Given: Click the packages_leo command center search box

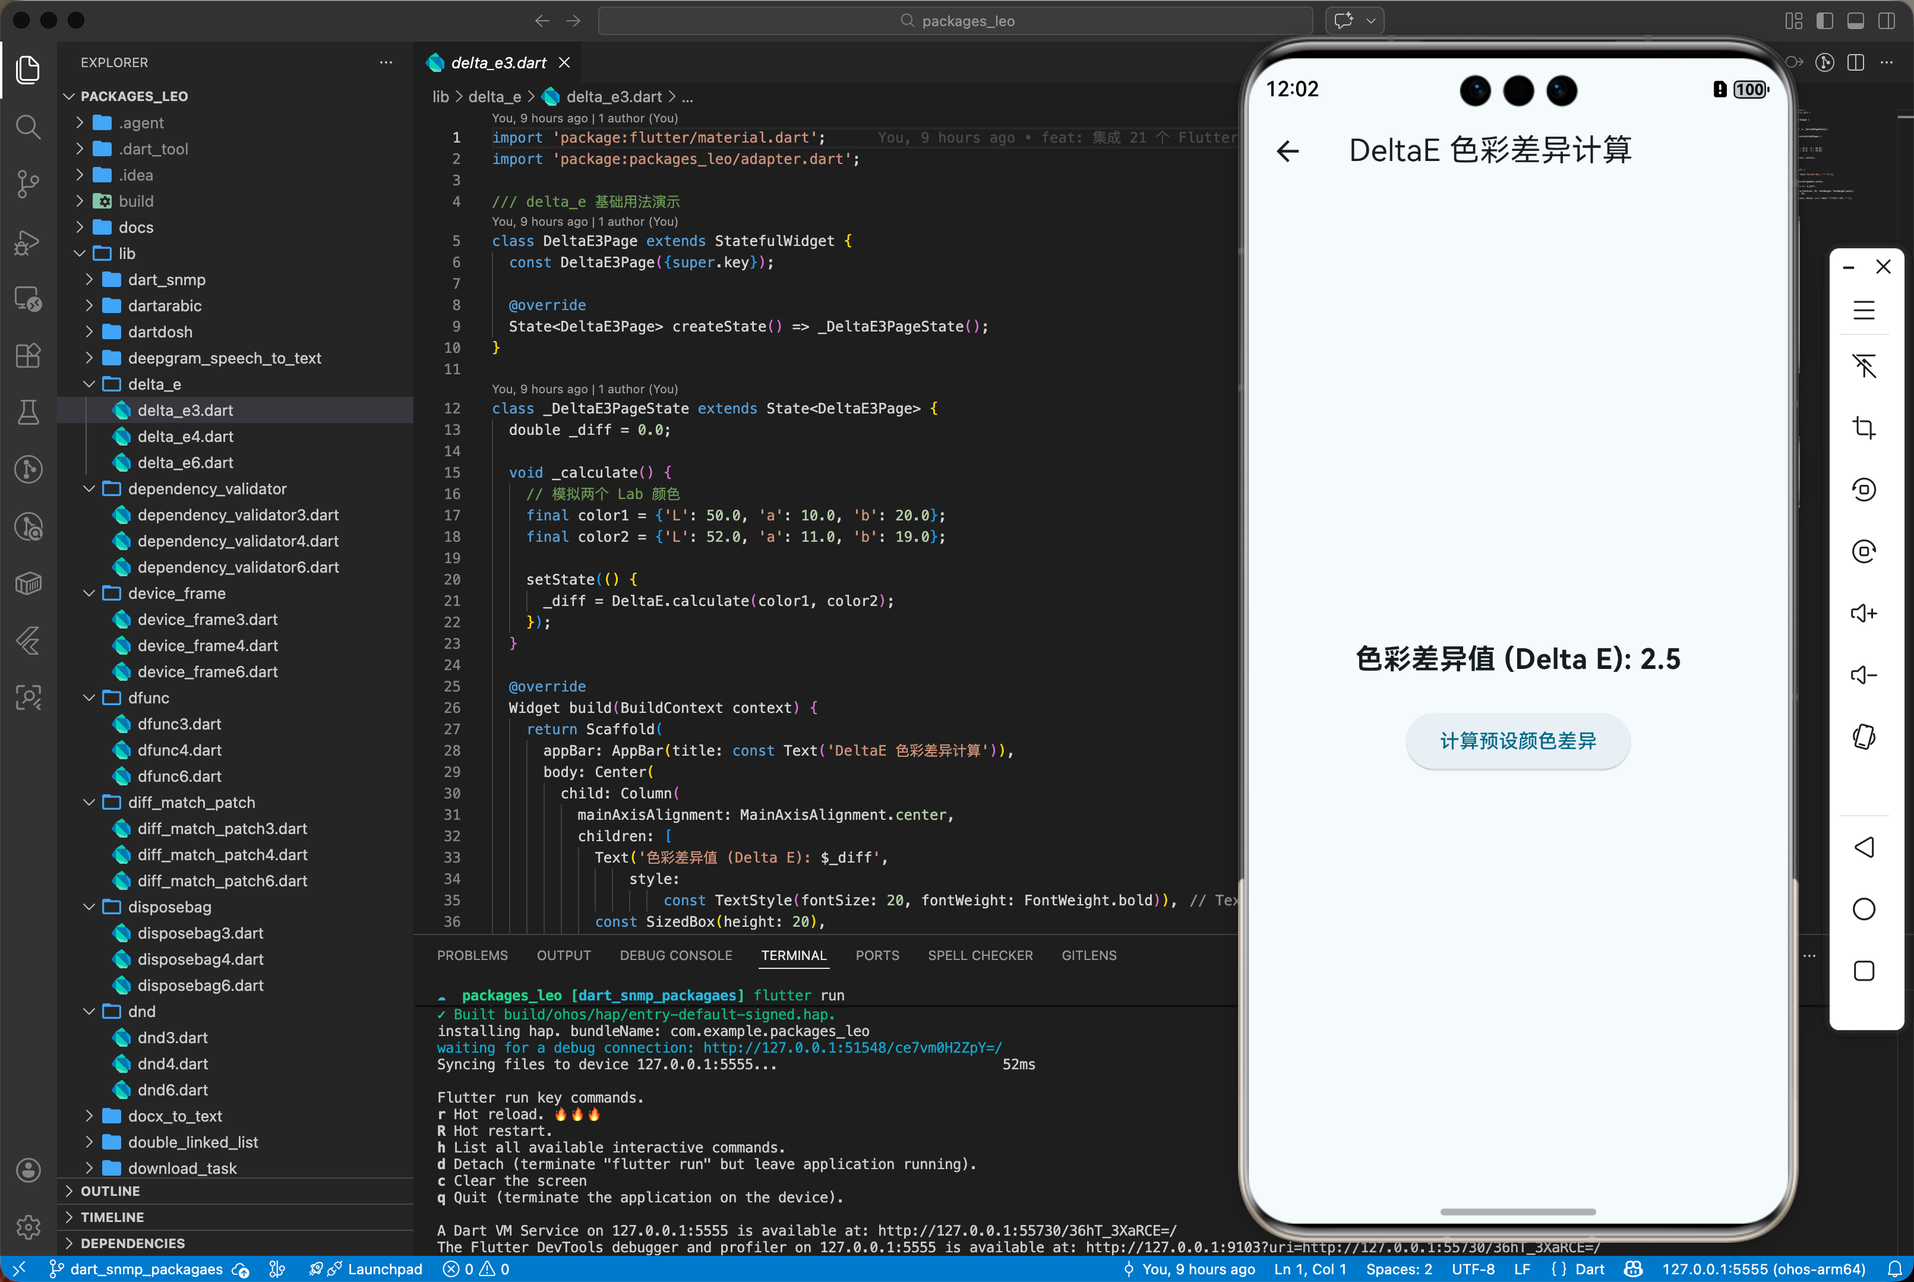Looking at the screenshot, I should coord(955,21).
